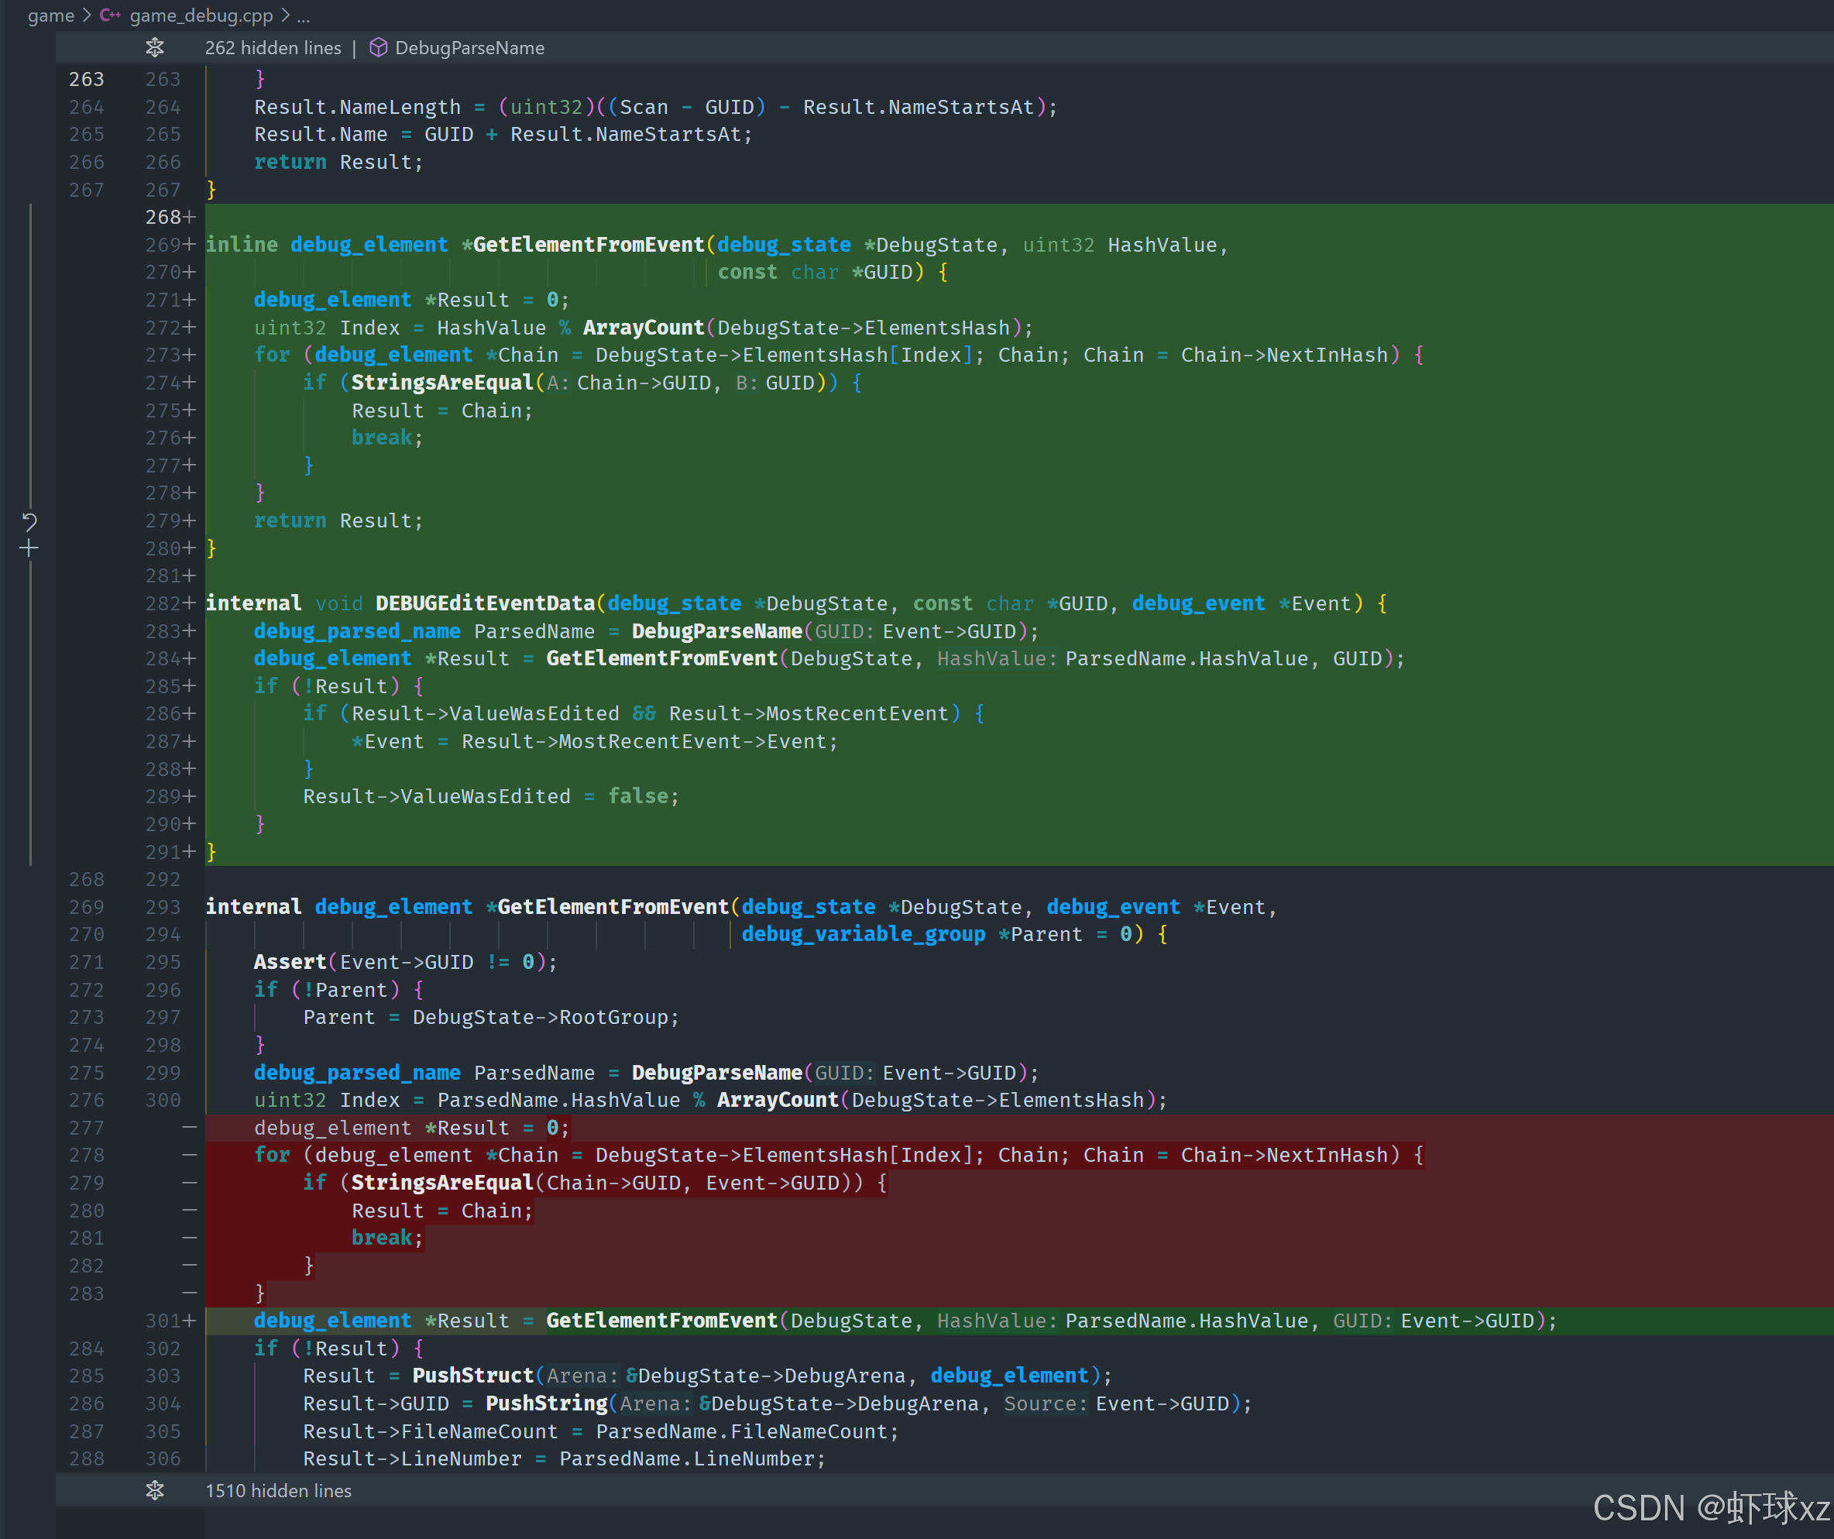Click the revert change arrow in gutter
Image resolution: width=1834 pixels, height=1539 pixels.
[x=29, y=522]
